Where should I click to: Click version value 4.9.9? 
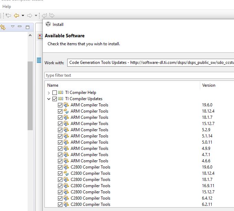pyautogui.click(x=206, y=148)
